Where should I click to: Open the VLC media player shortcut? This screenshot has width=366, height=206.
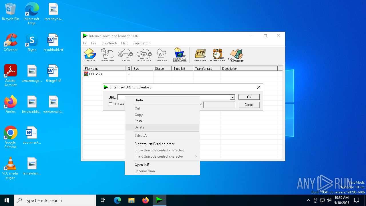click(x=11, y=168)
